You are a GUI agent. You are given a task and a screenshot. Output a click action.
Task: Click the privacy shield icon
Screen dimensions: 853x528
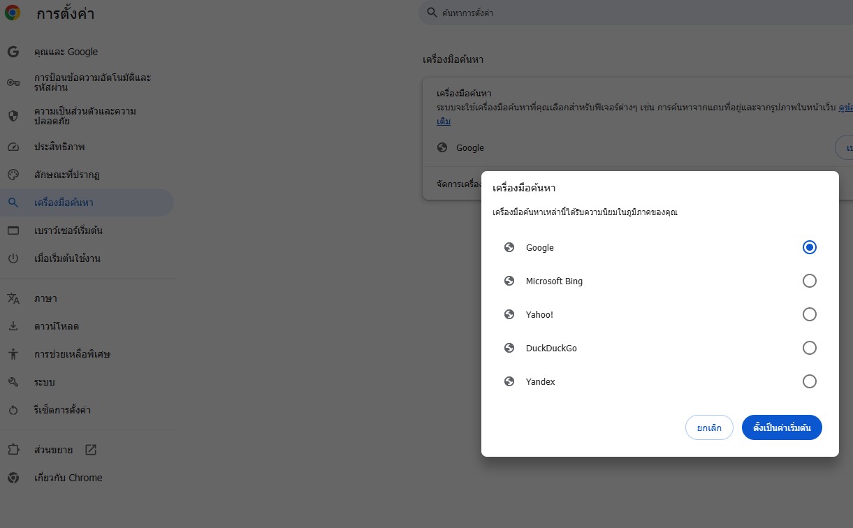[13, 116]
